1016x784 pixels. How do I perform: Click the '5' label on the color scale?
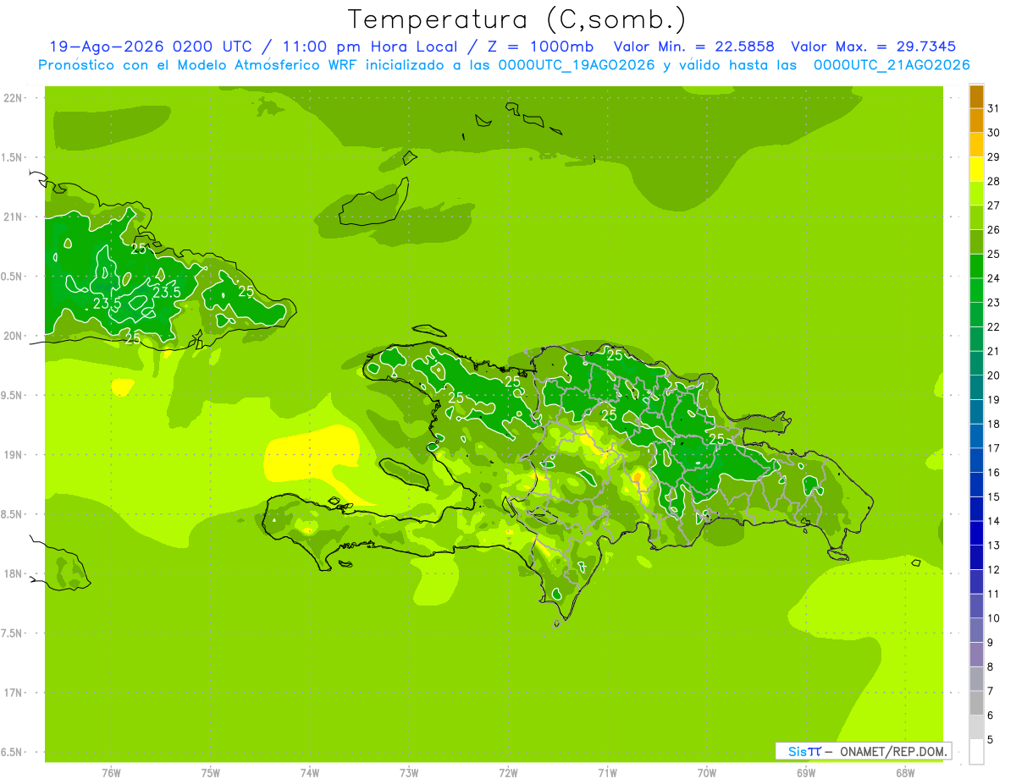pyautogui.click(x=991, y=740)
